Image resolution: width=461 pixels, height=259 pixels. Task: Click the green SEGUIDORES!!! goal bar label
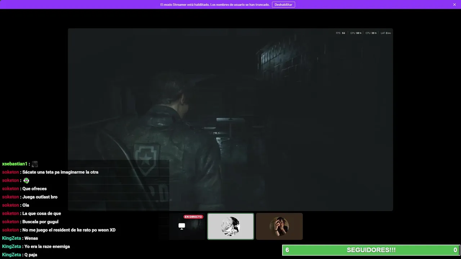(x=371, y=250)
